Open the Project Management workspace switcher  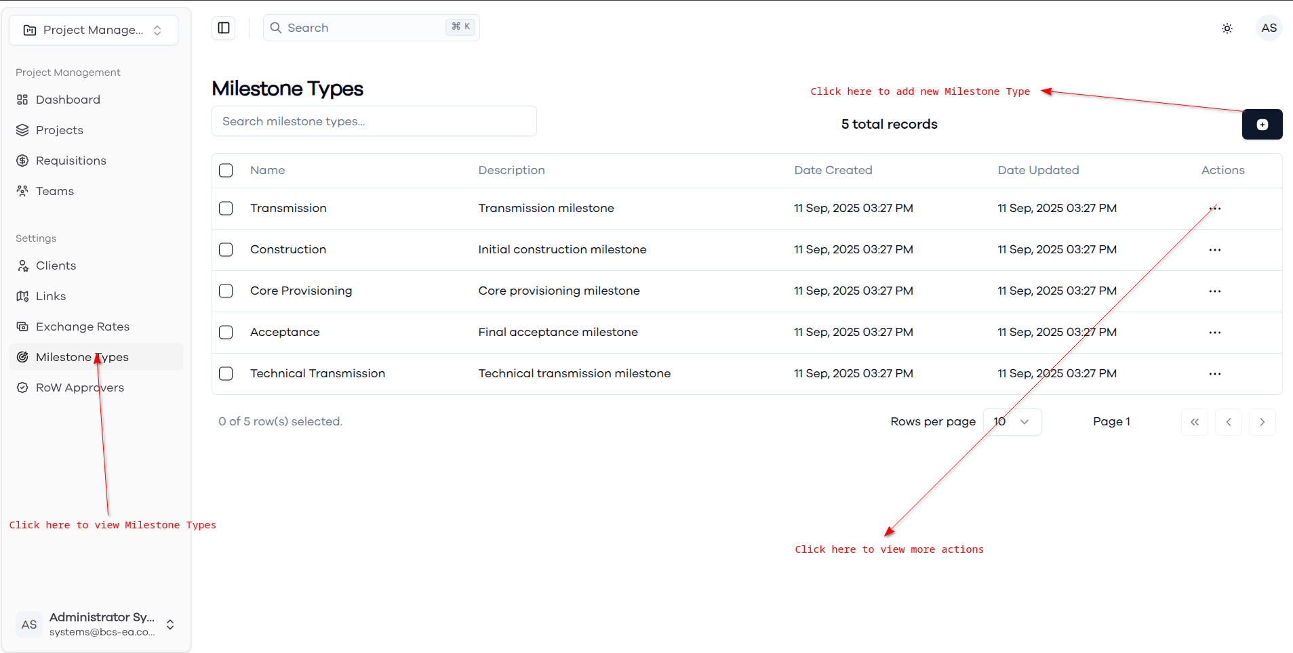[94, 30]
